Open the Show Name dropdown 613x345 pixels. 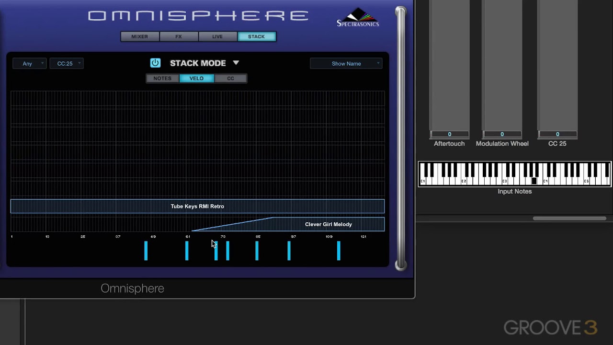[346, 63]
